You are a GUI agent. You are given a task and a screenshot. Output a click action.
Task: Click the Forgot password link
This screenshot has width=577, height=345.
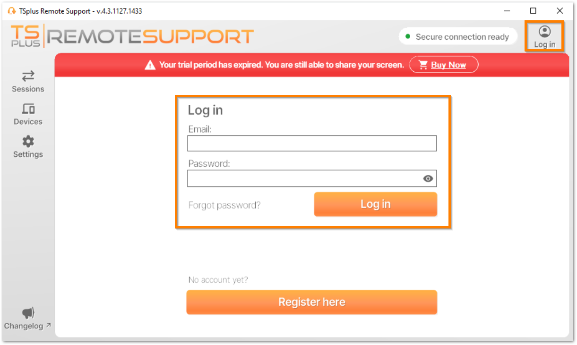[224, 205]
